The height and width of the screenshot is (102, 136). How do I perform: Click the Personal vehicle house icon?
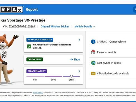(93, 52)
